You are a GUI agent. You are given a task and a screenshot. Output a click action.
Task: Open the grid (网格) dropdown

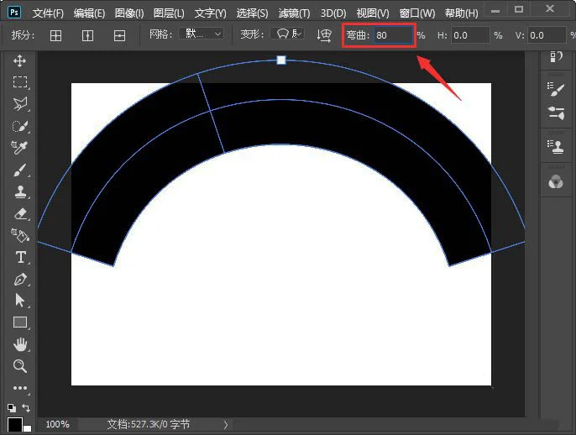pos(204,34)
